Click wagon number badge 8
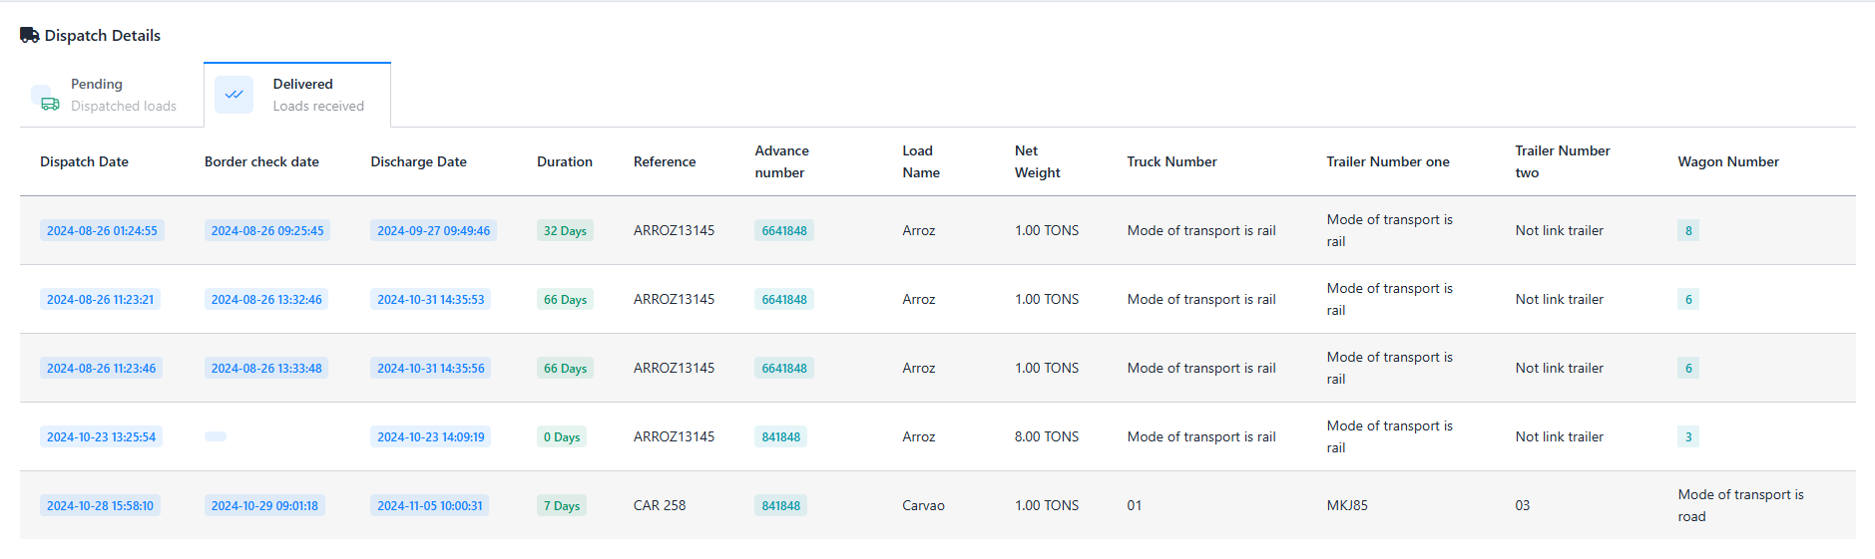Image resolution: width=1875 pixels, height=559 pixels. click(x=1687, y=230)
